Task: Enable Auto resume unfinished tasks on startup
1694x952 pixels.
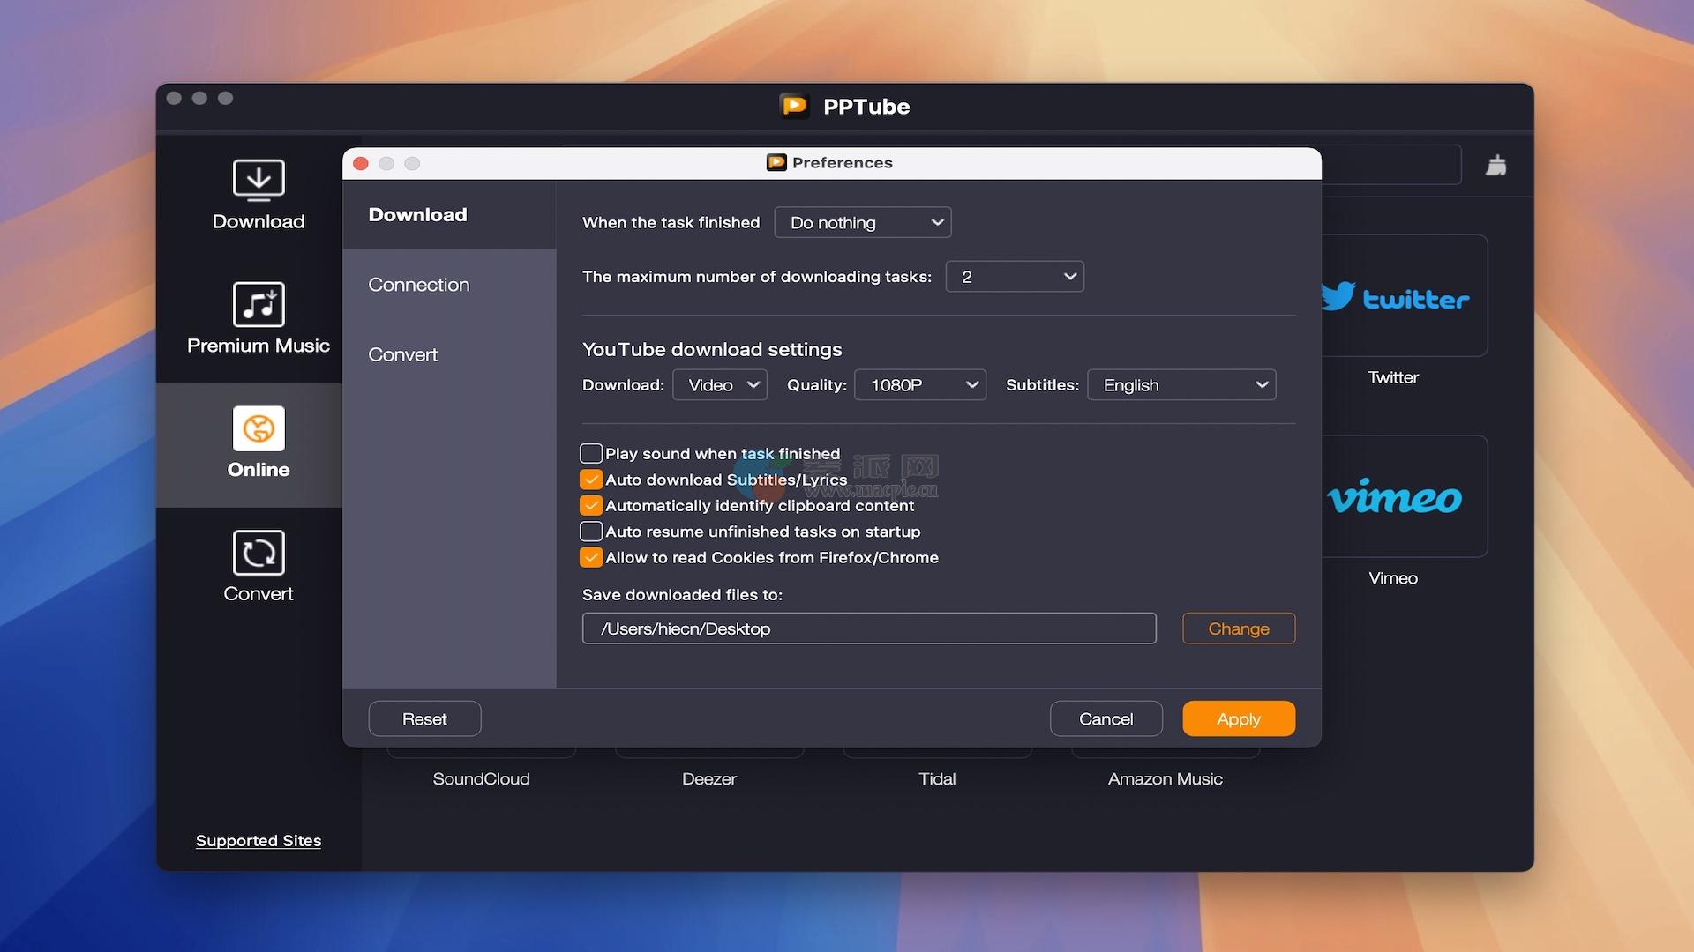Action: pyautogui.click(x=591, y=532)
